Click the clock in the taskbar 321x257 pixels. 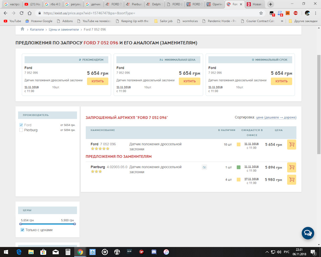tap(299, 252)
